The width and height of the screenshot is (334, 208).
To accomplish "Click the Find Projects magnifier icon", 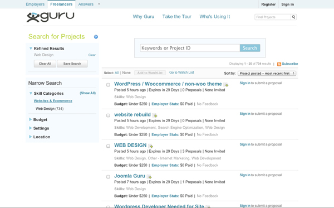I will [x=293, y=17].
